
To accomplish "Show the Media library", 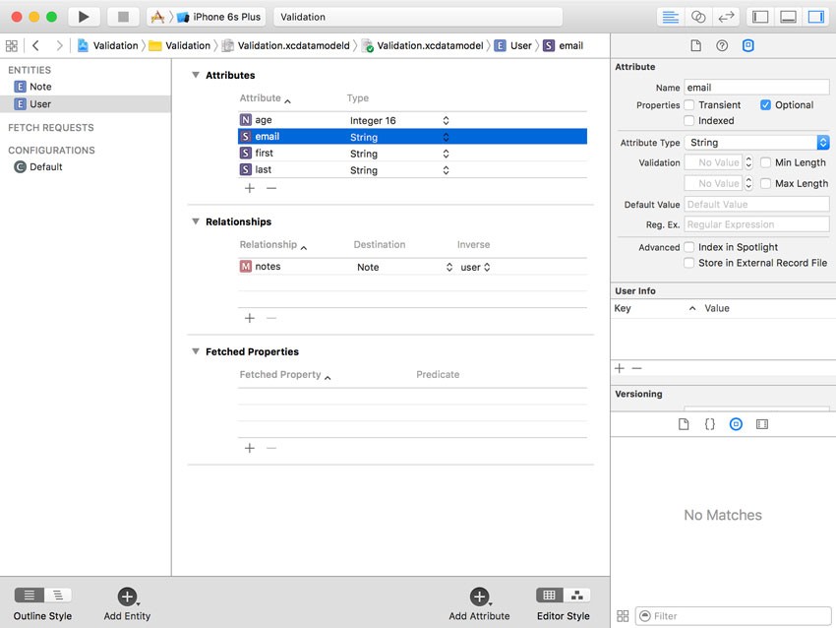I will (762, 424).
